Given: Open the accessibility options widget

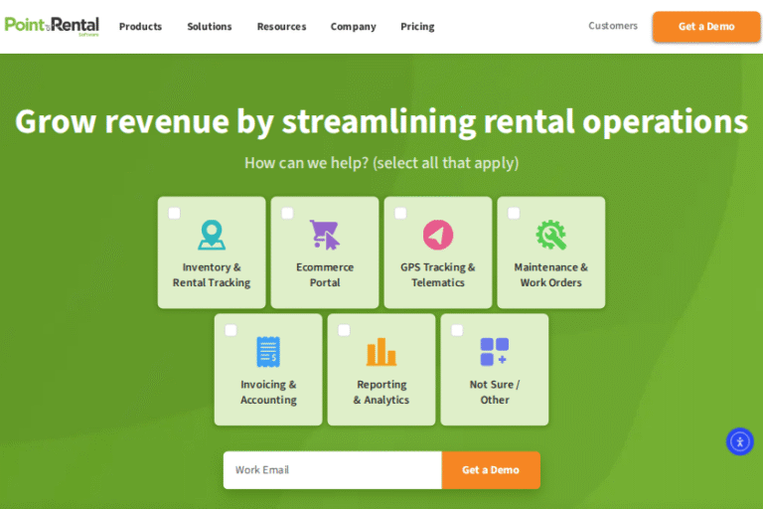Looking at the screenshot, I should (740, 441).
